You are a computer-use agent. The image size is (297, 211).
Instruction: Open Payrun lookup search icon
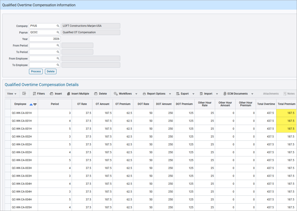[x=58, y=32]
